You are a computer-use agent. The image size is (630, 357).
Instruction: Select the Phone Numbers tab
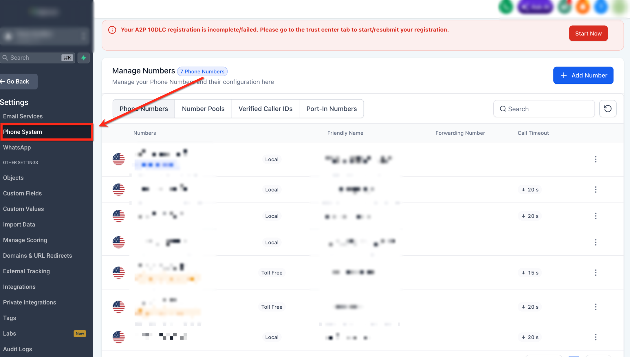click(x=144, y=109)
